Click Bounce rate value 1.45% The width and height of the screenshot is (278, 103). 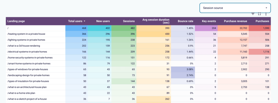tap(190, 28)
